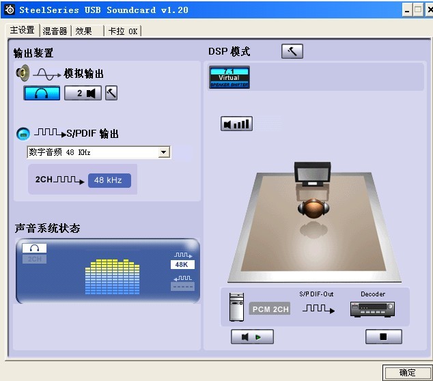Click the Decoder receiver icon
433x381 pixels.
(x=372, y=309)
